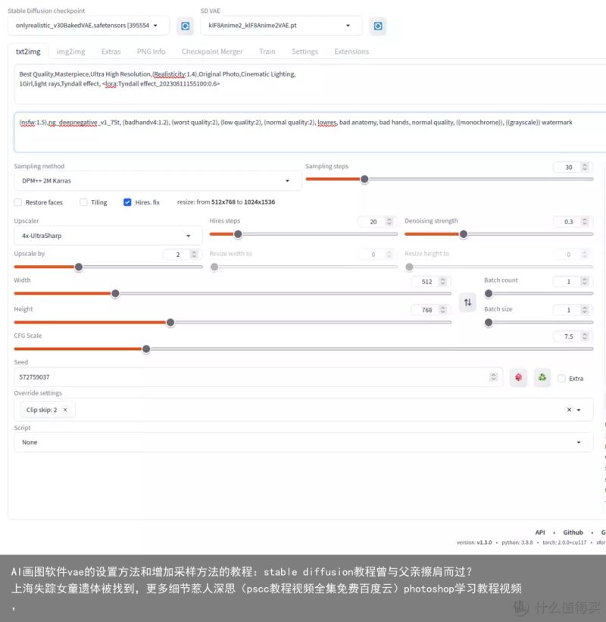Open the Train tab

tap(267, 52)
